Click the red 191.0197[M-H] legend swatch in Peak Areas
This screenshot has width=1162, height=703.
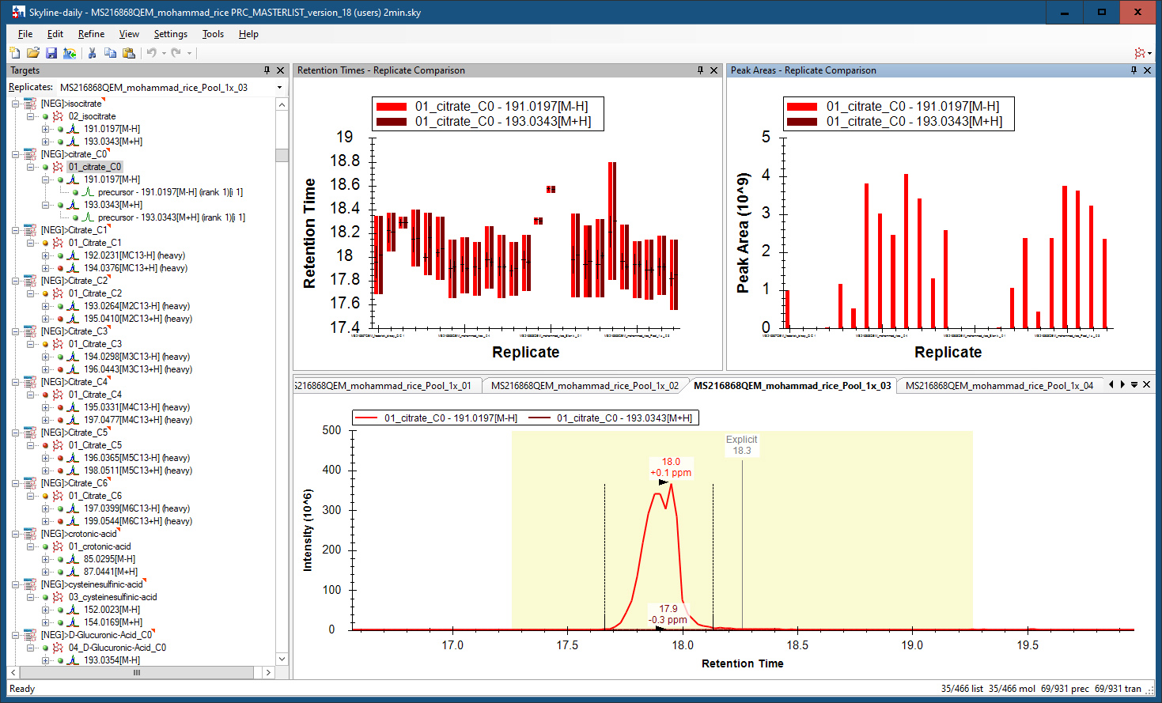click(x=801, y=107)
